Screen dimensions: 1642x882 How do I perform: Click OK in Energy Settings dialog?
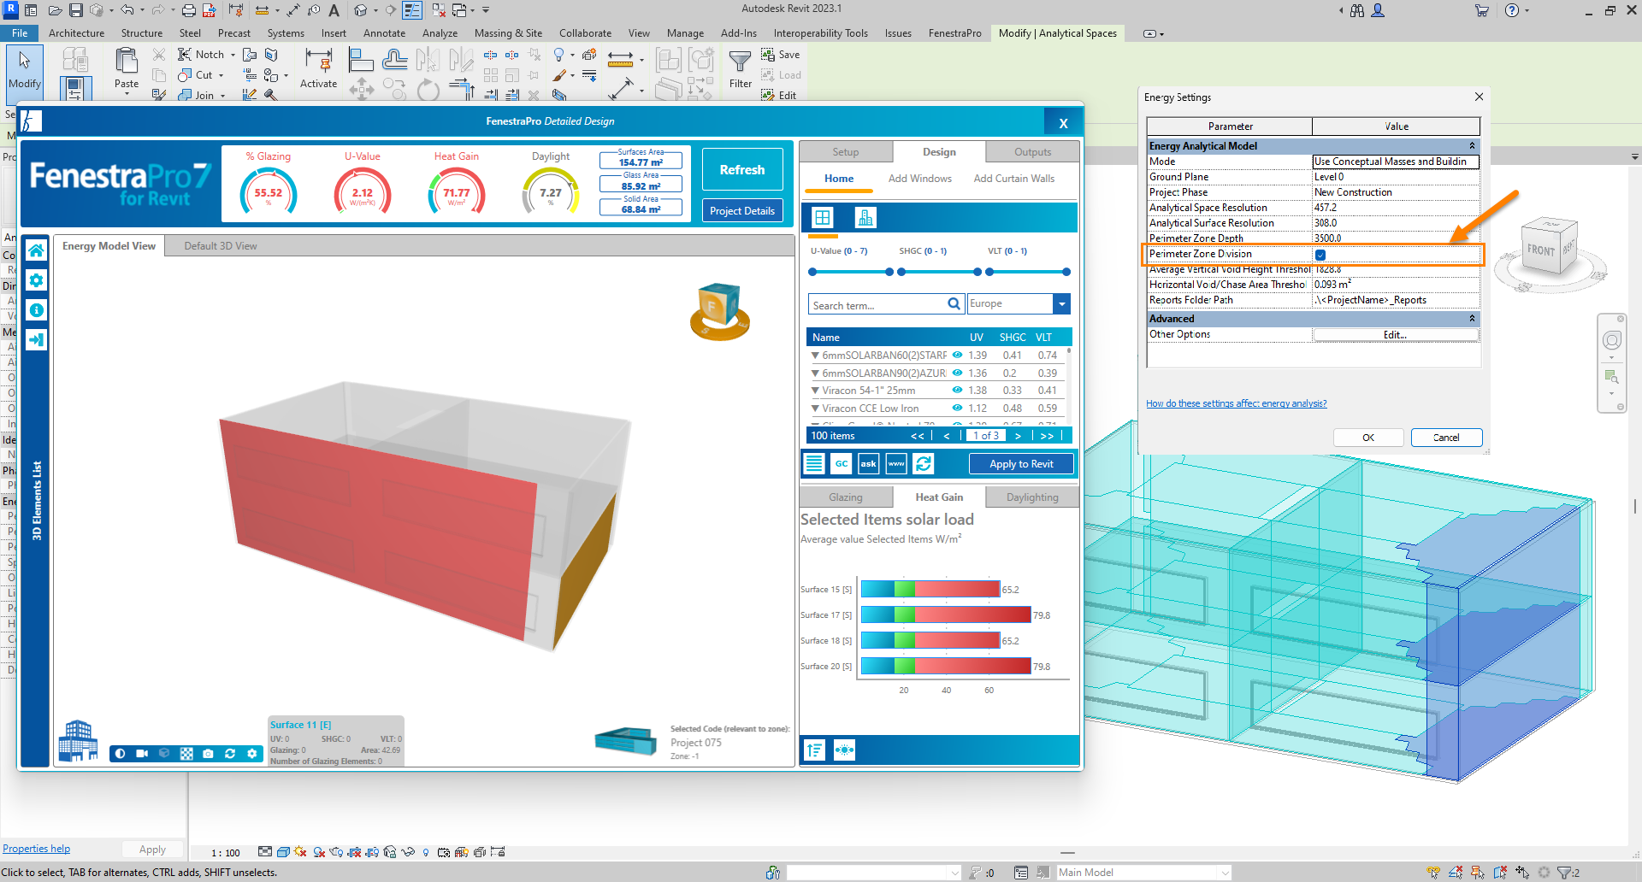(x=1368, y=438)
